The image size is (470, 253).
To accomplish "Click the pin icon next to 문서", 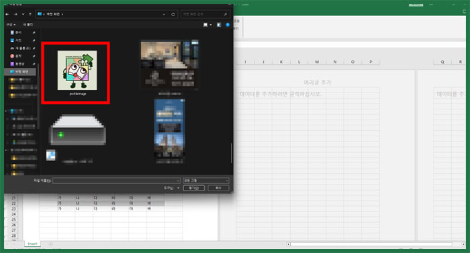I will click(x=34, y=32).
